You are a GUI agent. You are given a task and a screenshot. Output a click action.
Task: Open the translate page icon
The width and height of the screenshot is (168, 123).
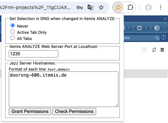coord(90,7)
